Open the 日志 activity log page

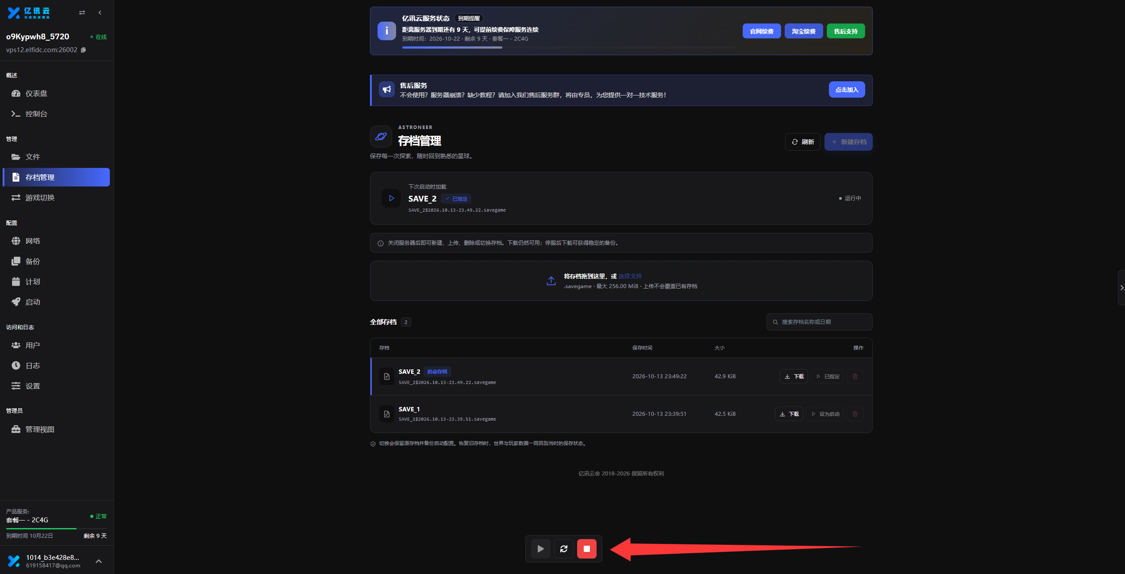point(56,365)
